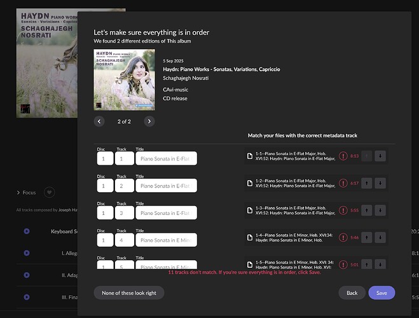Play Keyboard Sonata track in background

[x=27, y=231]
